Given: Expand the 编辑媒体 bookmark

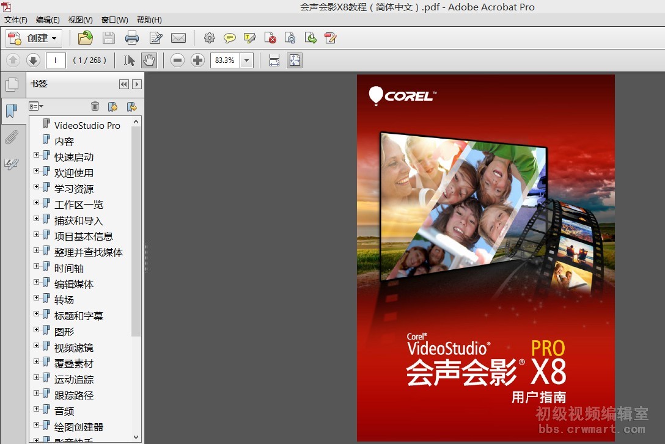Looking at the screenshot, I should [37, 282].
